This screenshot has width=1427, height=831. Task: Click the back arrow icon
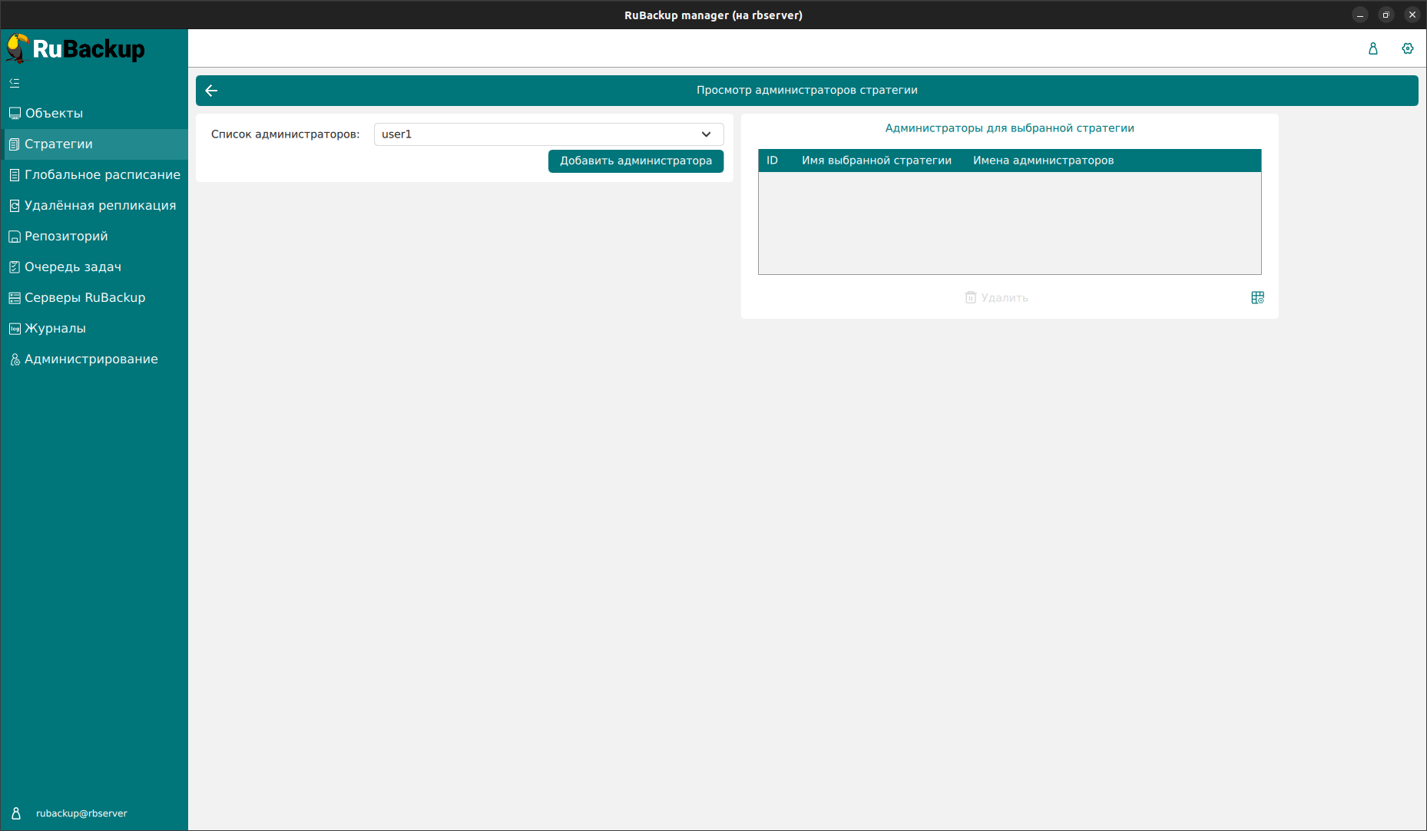tap(212, 91)
